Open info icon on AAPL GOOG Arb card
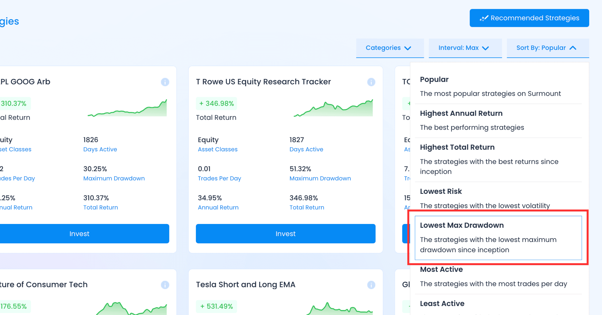 point(165,82)
